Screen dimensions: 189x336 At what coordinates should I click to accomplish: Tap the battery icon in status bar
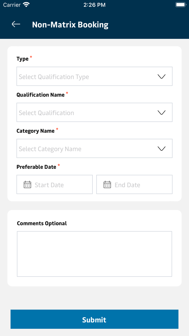[x=181, y=5]
